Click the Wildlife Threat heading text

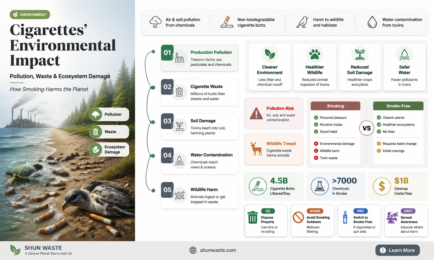click(281, 144)
